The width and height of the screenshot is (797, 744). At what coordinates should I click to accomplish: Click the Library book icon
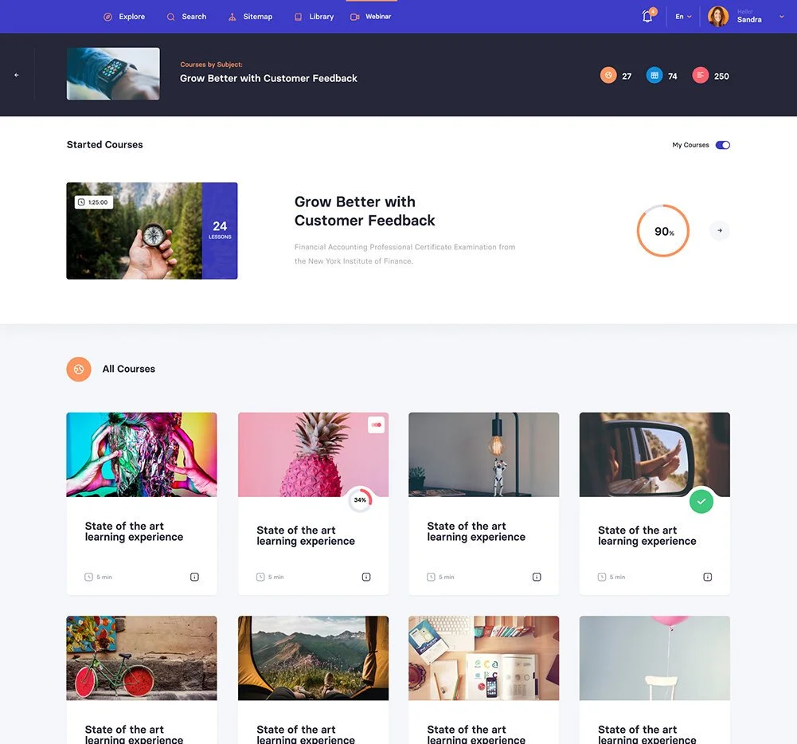point(299,17)
